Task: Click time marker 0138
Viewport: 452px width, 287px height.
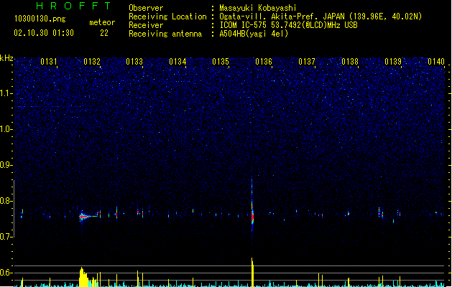Action: point(350,61)
